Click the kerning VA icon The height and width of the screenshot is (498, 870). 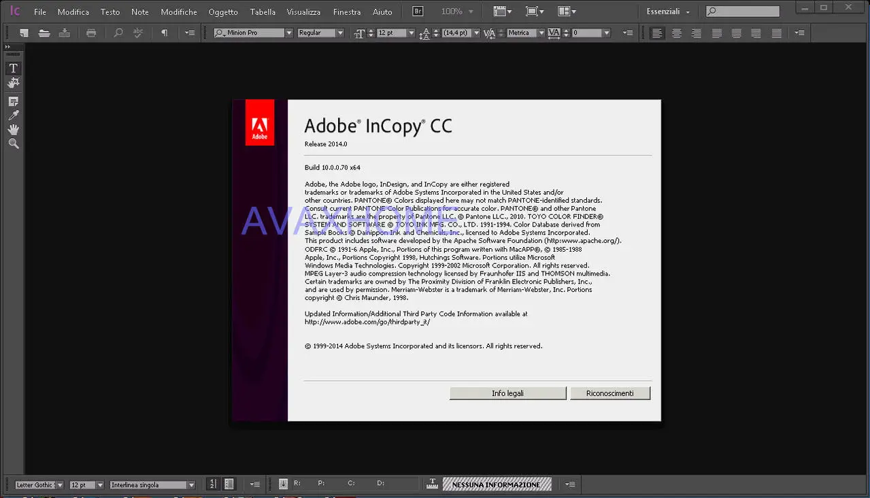pos(489,33)
